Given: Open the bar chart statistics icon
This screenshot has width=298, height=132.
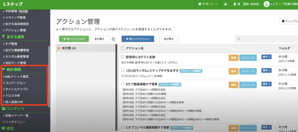Looking at the screenshot, I should point(225,4).
